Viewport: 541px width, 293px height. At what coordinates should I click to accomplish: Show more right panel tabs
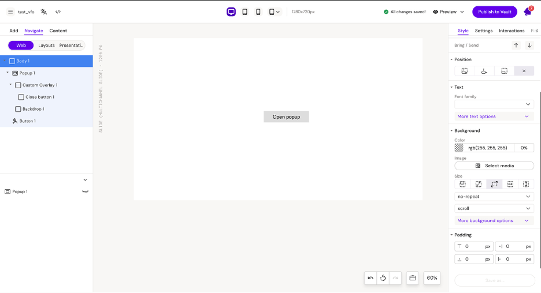point(536,31)
